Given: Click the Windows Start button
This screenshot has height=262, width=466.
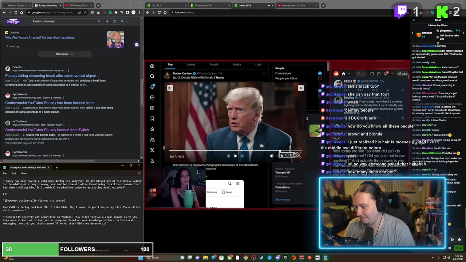Looking at the screenshot, I should (141, 258).
